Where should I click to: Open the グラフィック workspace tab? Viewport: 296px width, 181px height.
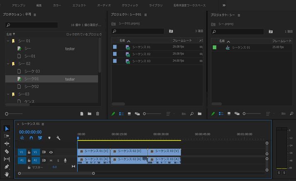tap(130, 5)
